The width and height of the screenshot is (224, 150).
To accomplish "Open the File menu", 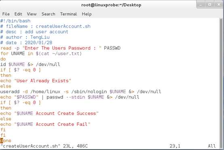I will pyautogui.click(x=6, y=14).
